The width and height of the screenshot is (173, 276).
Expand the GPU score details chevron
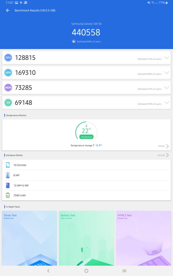point(167,73)
